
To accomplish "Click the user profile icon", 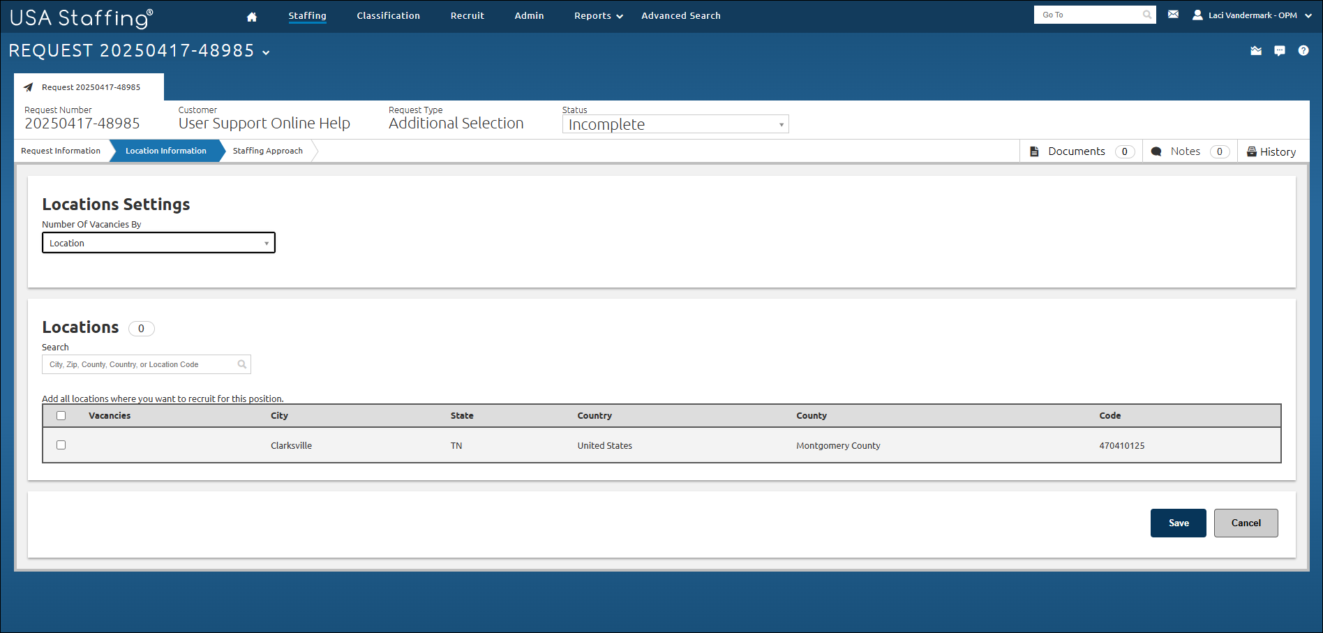I will tap(1197, 15).
